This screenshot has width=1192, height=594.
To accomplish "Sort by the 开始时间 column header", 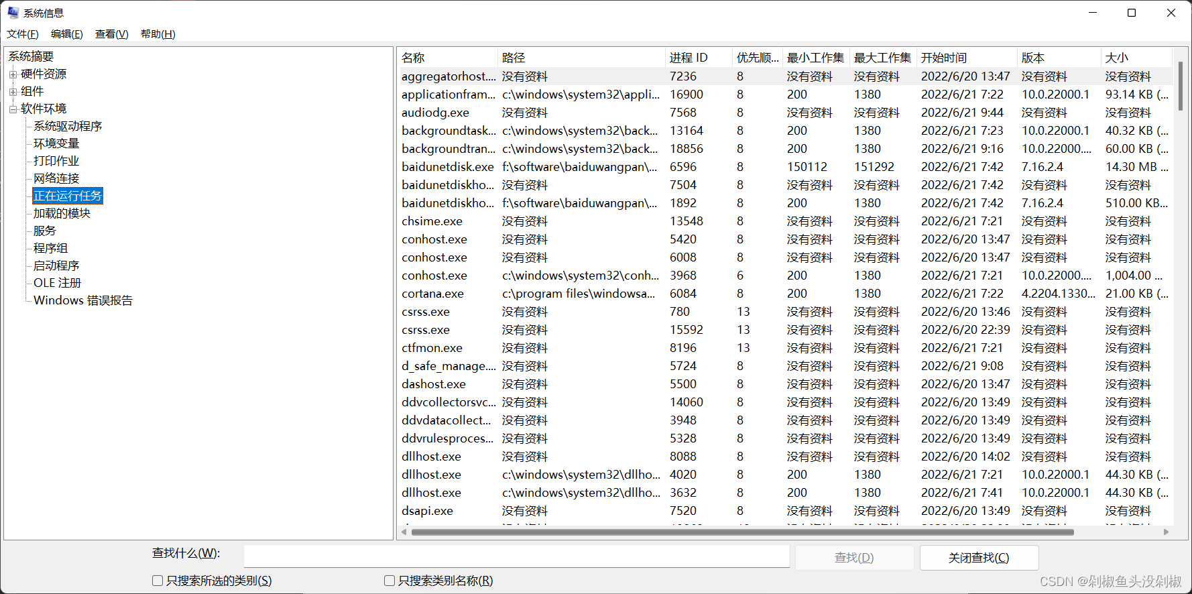I will tap(967, 58).
